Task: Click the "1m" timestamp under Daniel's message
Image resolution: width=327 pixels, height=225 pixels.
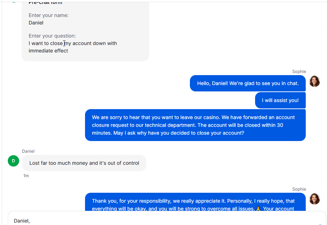Action: coord(26,176)
